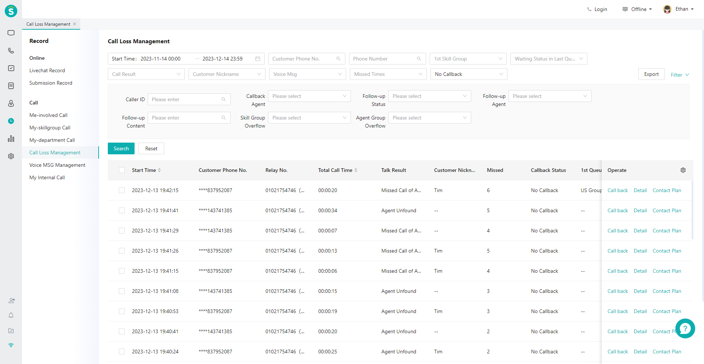Screen dimensions: 704x364
Task: Open My Internal Call menu item
Action: click(47, 177)
